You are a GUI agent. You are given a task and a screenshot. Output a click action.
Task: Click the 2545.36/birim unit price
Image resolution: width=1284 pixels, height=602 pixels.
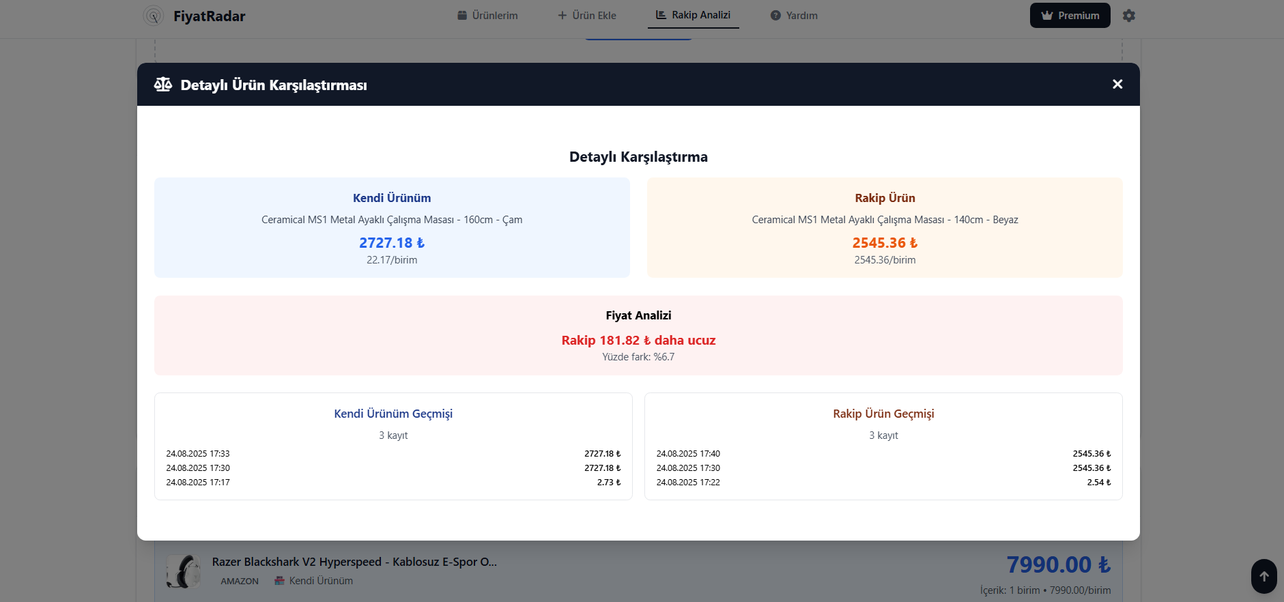885,260
